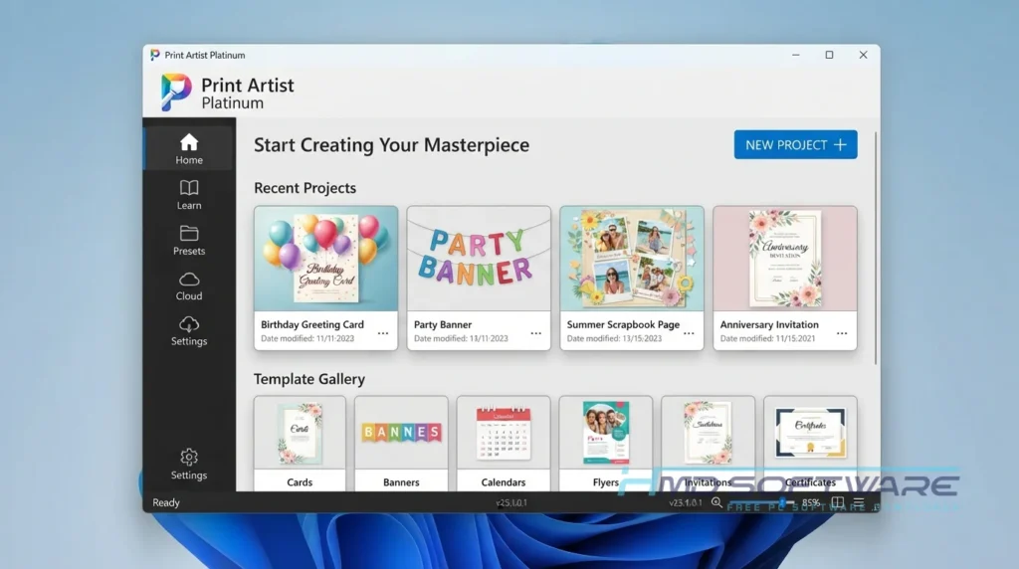Screen dimensions: 1019x569
Task: Click the v23.1.0.1 version label
Action: coord(685,502)
